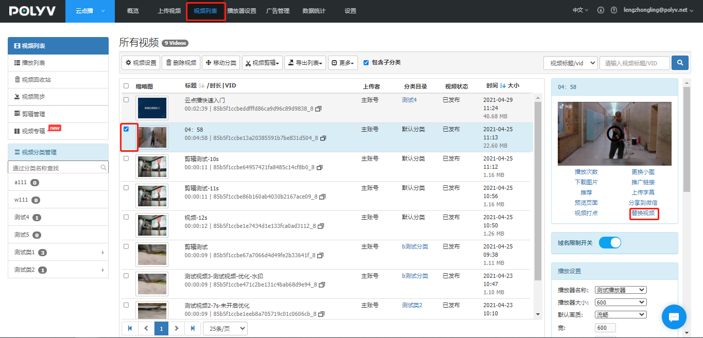This screenshot has height=338, width=703.
Task: Open 播放列表 in sidebar
Action: (x=58, y=63)
